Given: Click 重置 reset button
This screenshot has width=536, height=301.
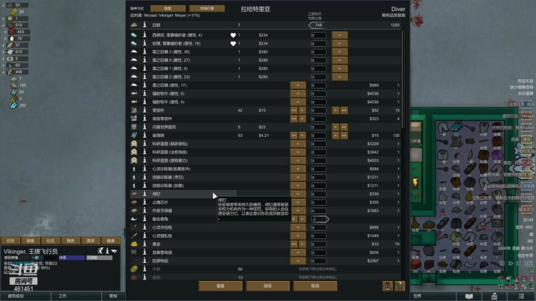Looking at the screenshot, I should coord(220,286).
